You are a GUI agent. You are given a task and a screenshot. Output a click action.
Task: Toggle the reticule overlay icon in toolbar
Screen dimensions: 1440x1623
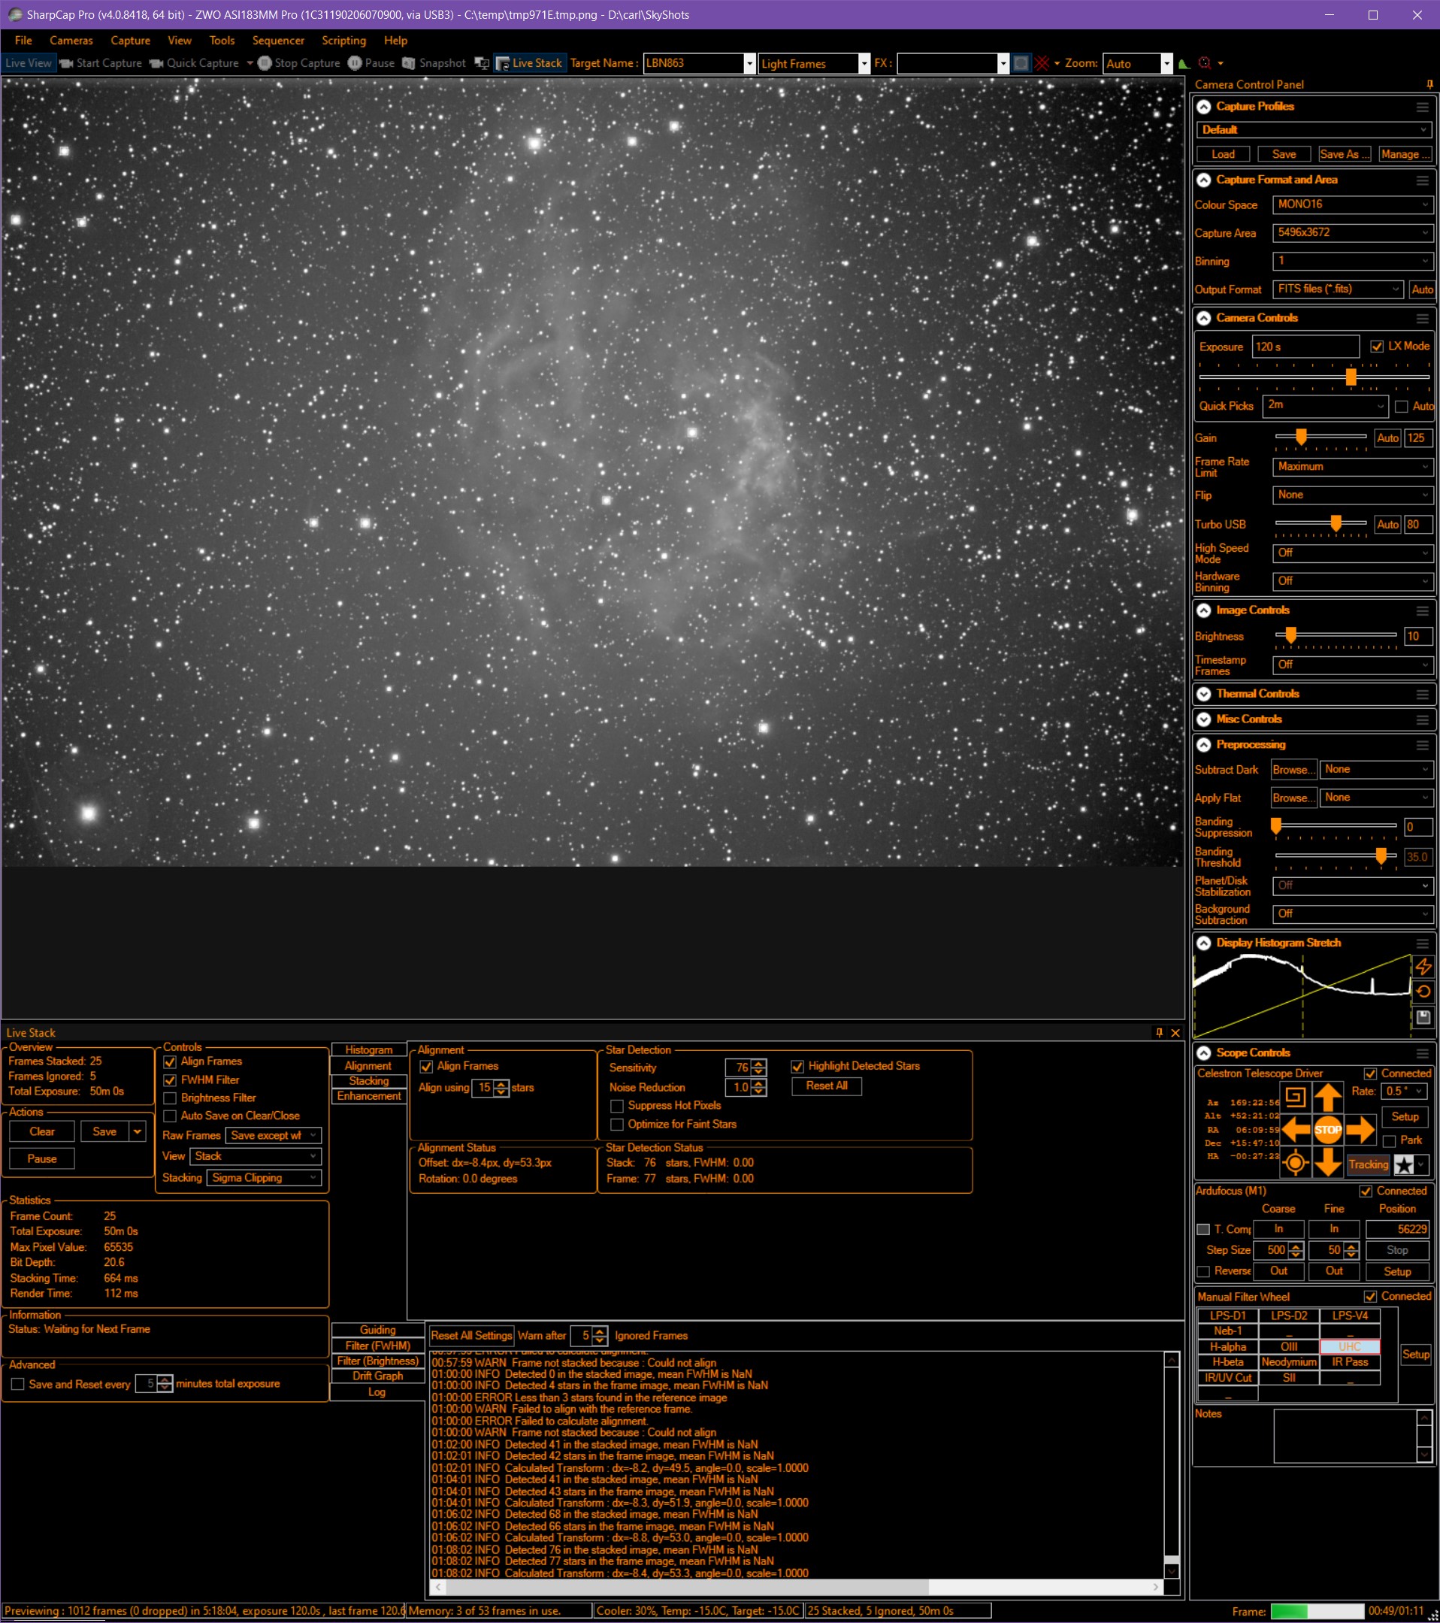pyautogui.click(x=1042, y=64)
